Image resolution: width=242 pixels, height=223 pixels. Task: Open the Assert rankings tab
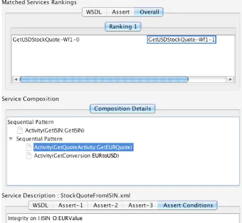120,12
